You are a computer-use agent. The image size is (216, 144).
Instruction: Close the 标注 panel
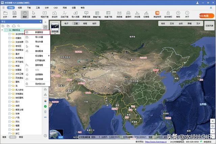[x=40, y=21]
